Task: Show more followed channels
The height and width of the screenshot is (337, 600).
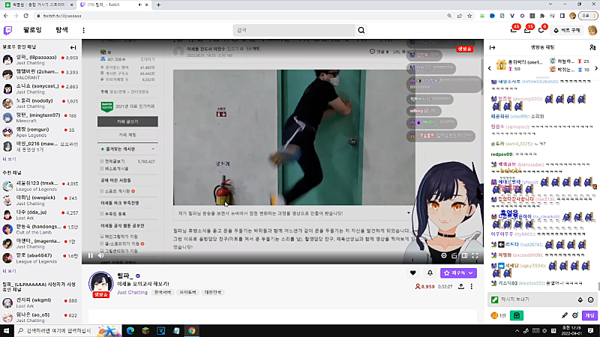Action: coord(10,159)
